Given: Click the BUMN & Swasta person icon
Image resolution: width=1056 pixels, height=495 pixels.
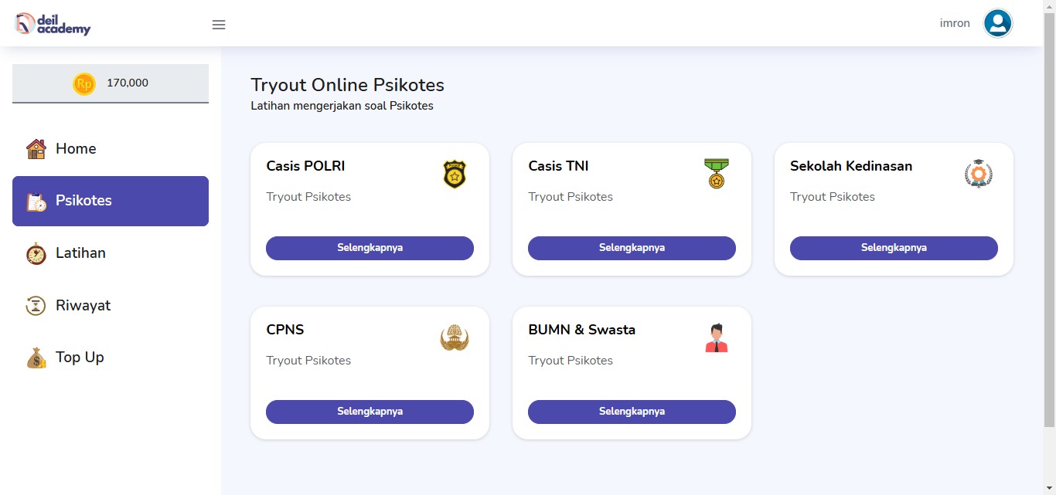Looking at the screenshot, I should click(717, 338).
